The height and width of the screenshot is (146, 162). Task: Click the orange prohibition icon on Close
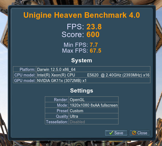(x=134, y=133)
